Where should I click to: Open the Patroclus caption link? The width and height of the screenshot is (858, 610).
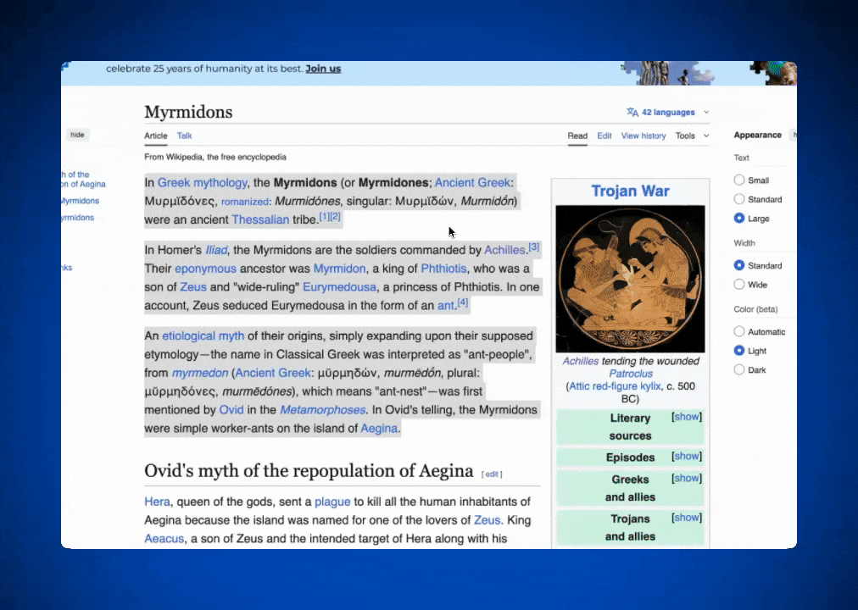tap(631, 374)
